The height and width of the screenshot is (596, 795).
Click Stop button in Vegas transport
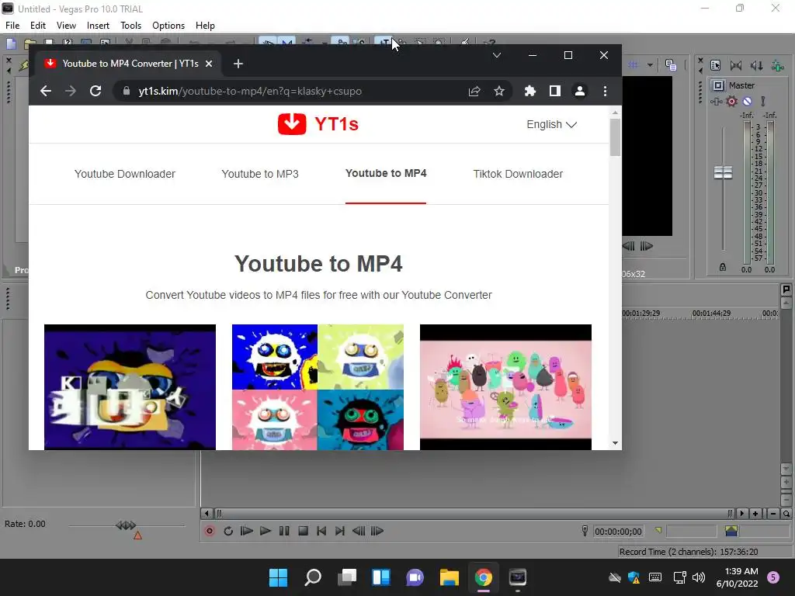pyautogui.click(x=303, y=531)
